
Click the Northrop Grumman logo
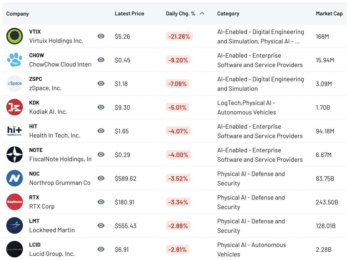14,178
